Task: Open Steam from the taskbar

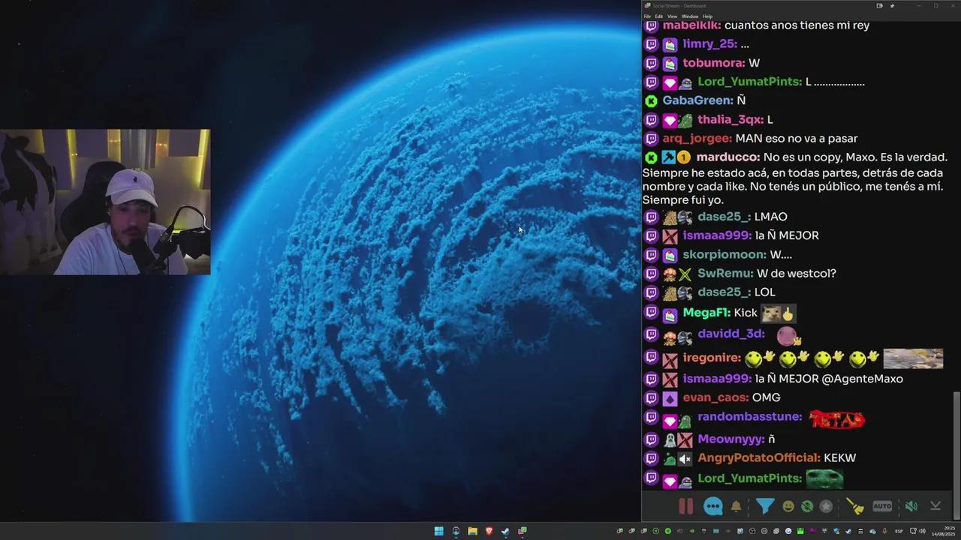Action: point(505,531)
